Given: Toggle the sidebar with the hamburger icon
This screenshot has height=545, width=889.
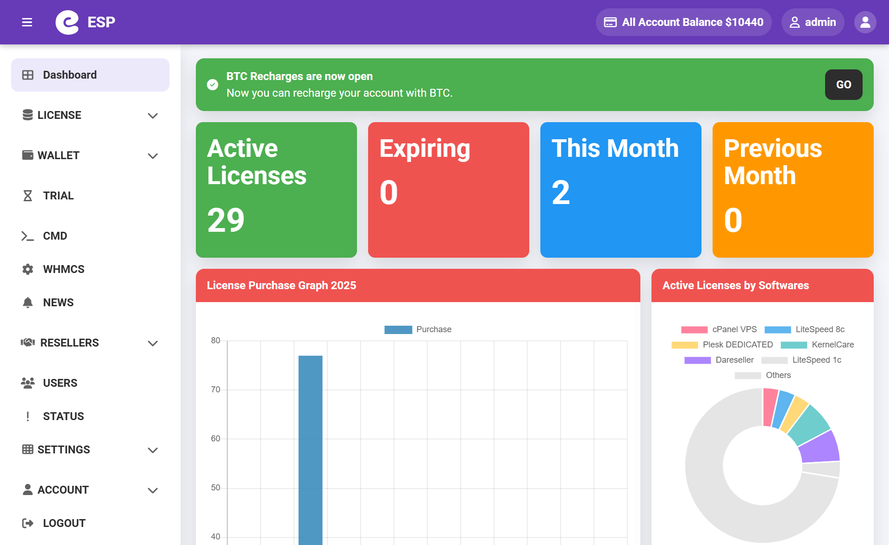Looking at the screenshot, I should [x=27, y=22].
